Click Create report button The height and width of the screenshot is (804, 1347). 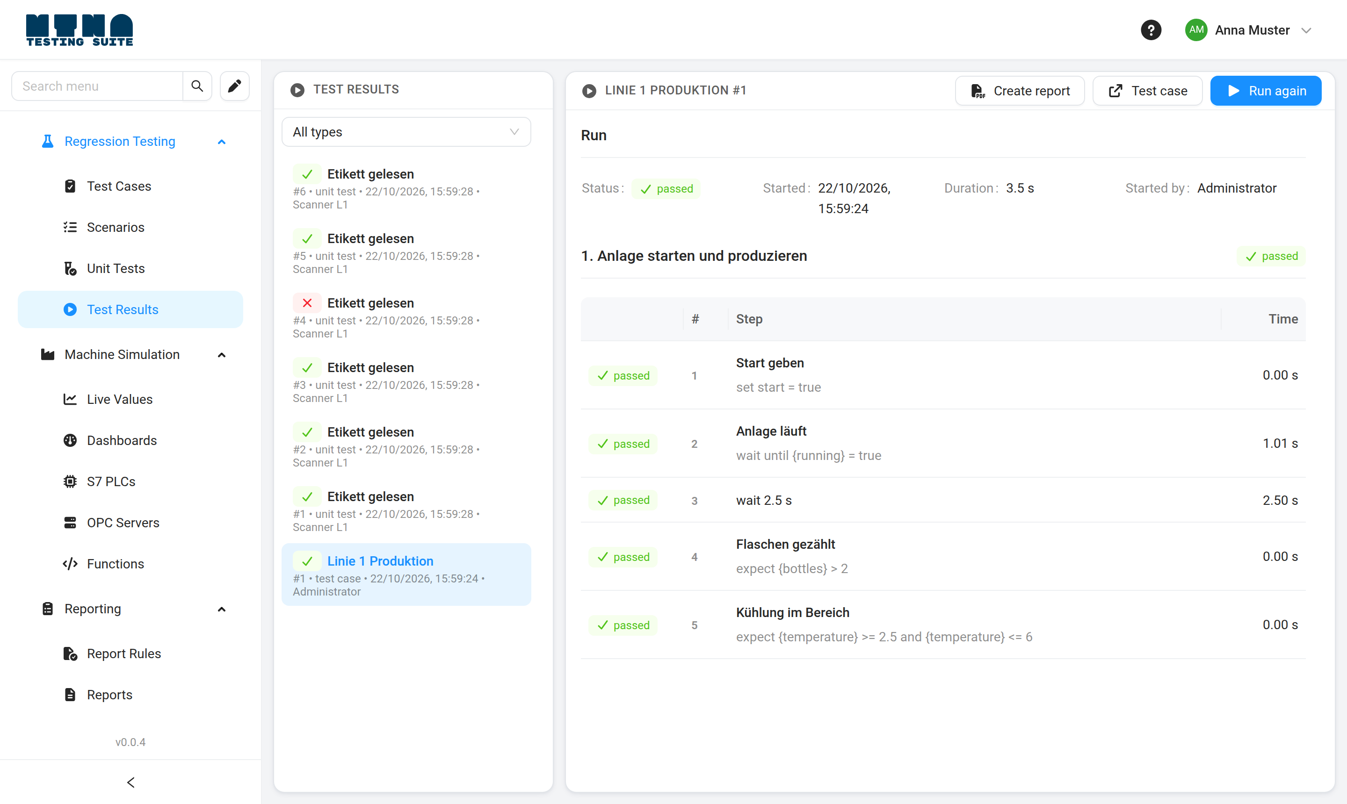pyautogui.click(x=1020, y=91)
